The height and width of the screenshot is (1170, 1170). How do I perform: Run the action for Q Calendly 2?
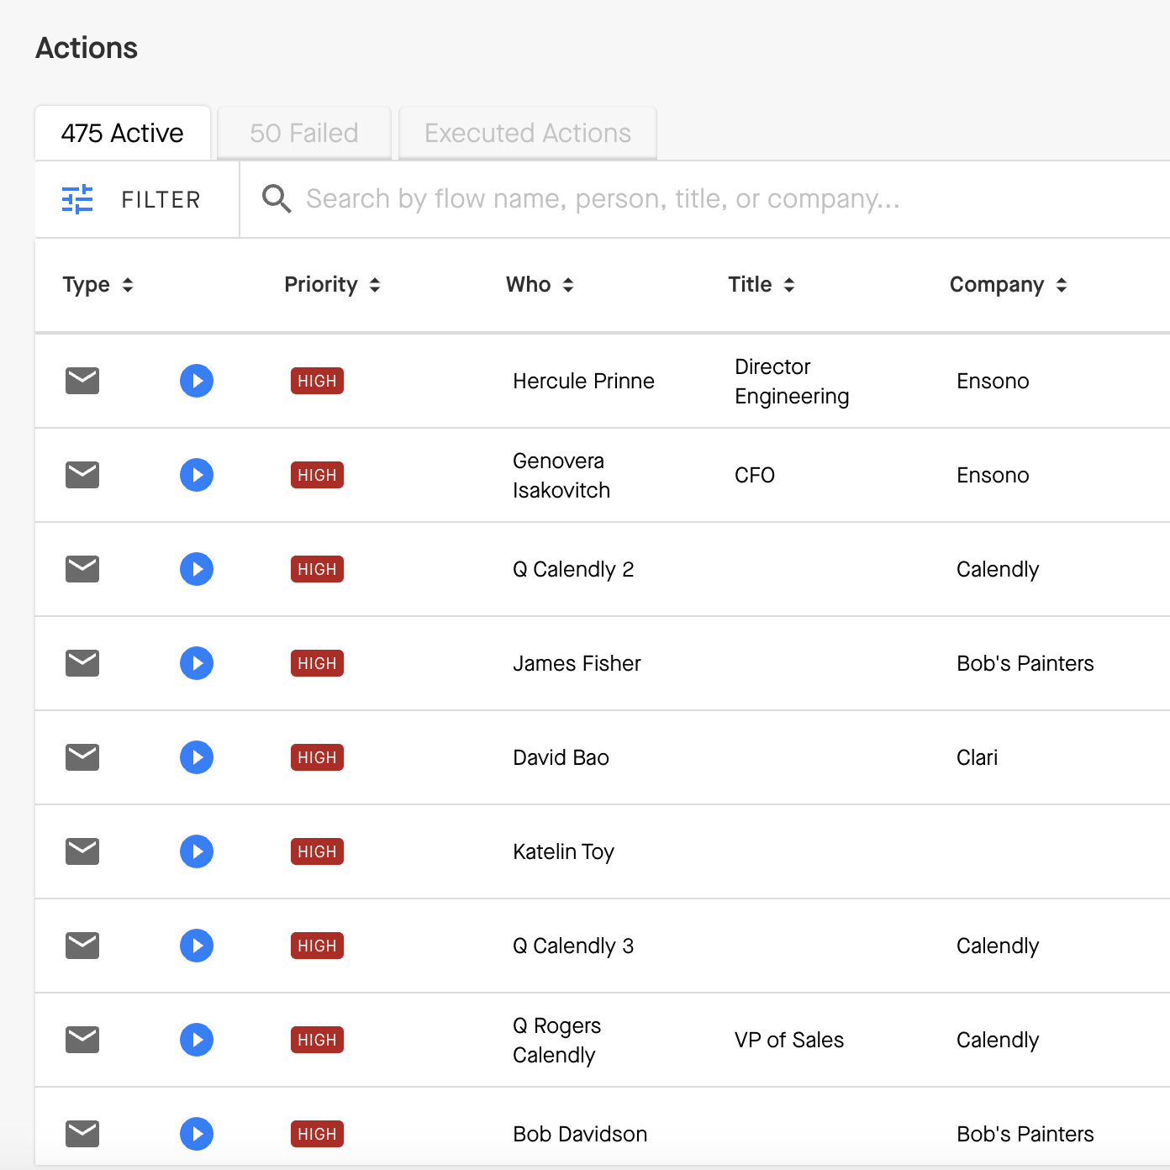tap(197, 569)
